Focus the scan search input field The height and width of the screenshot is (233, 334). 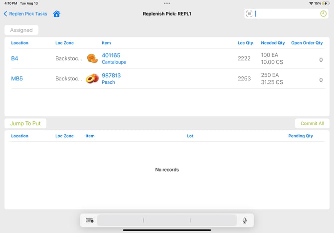(x=287, y=14)
